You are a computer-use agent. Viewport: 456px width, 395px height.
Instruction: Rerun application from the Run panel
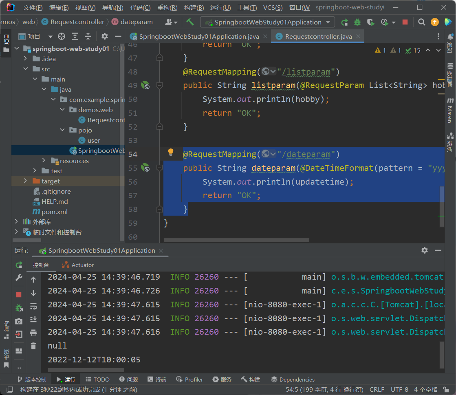point(19,265)
